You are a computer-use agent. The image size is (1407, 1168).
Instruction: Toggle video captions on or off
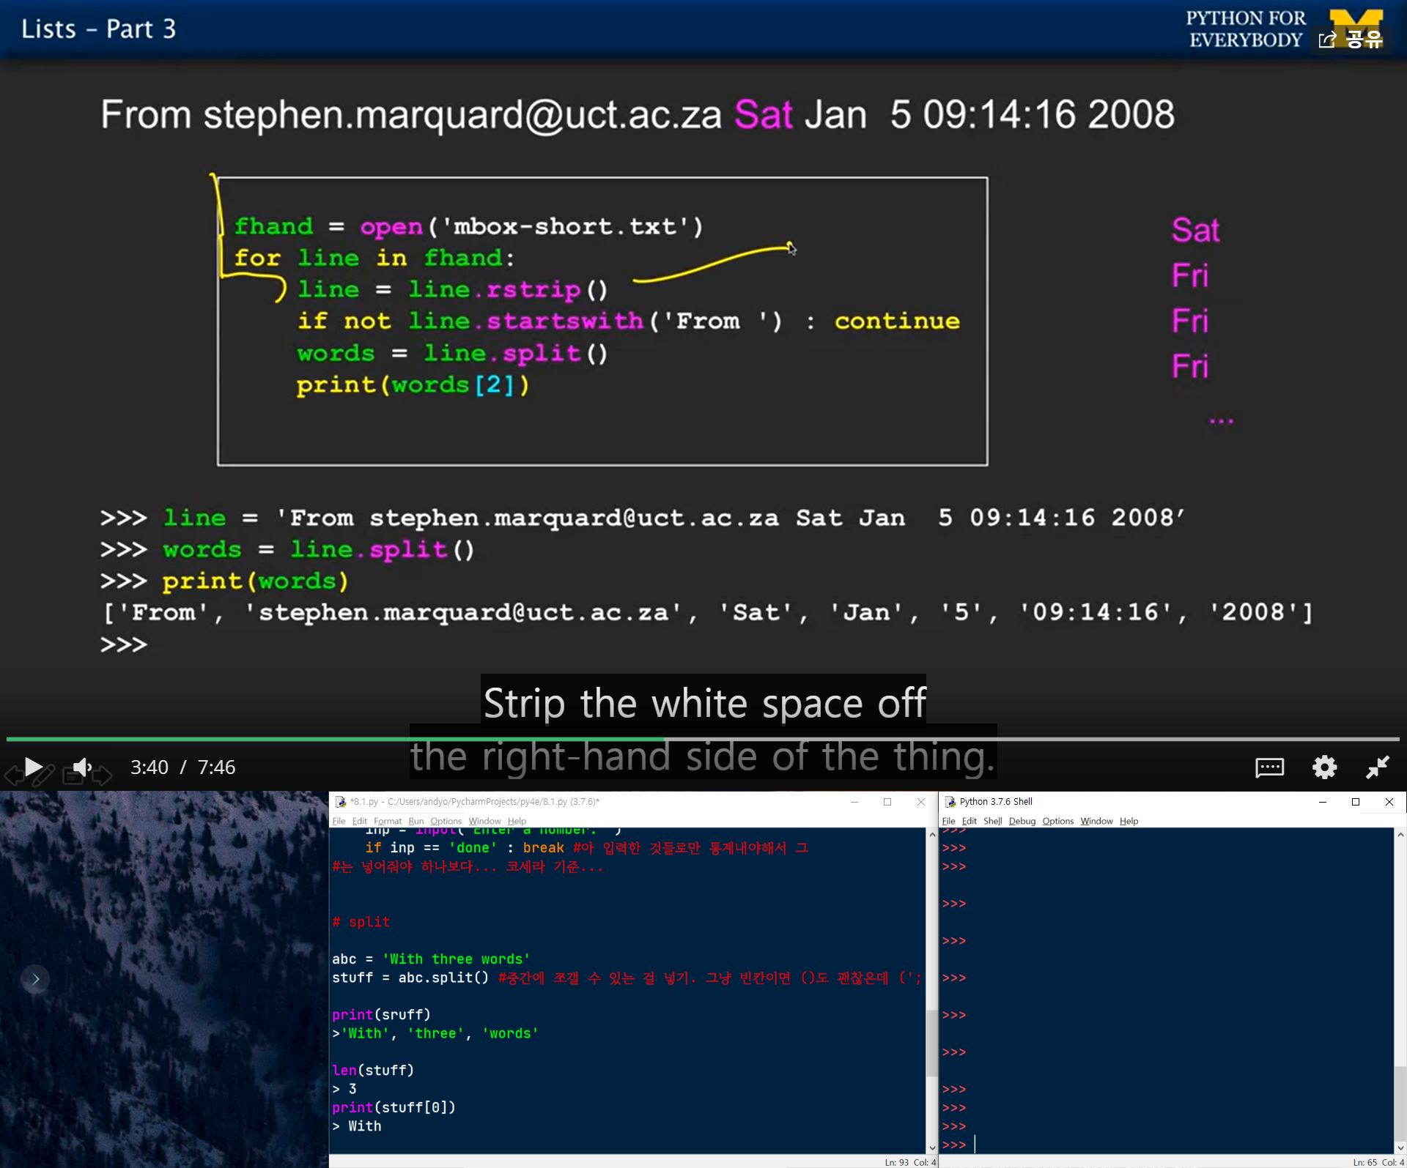click(x=1269, y=767)
